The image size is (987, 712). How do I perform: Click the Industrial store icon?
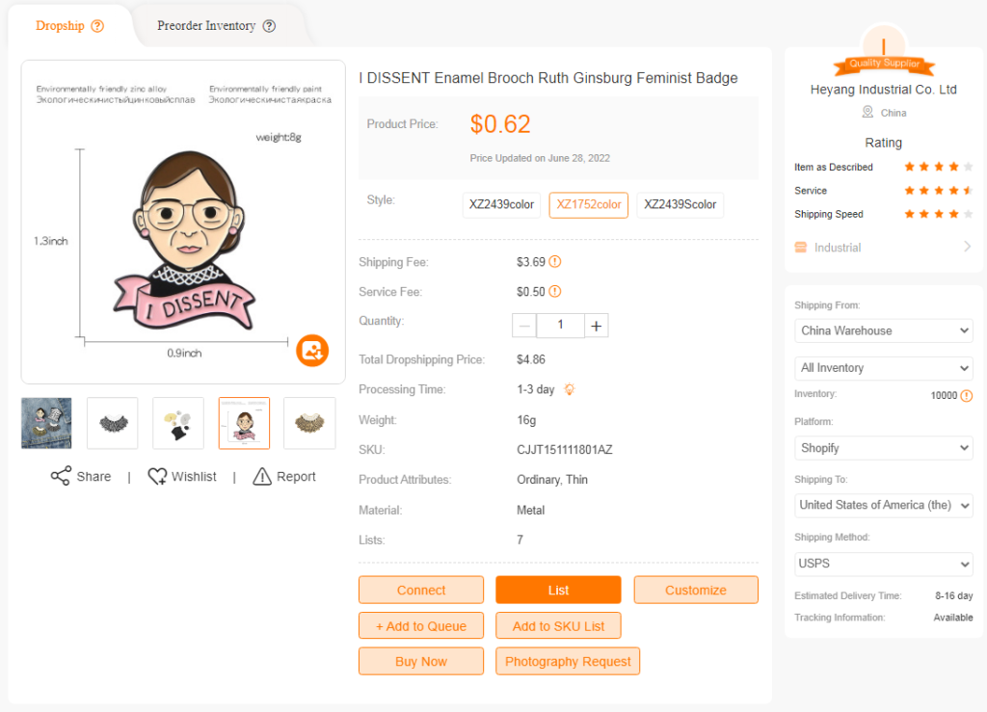(x=801, y=248)
